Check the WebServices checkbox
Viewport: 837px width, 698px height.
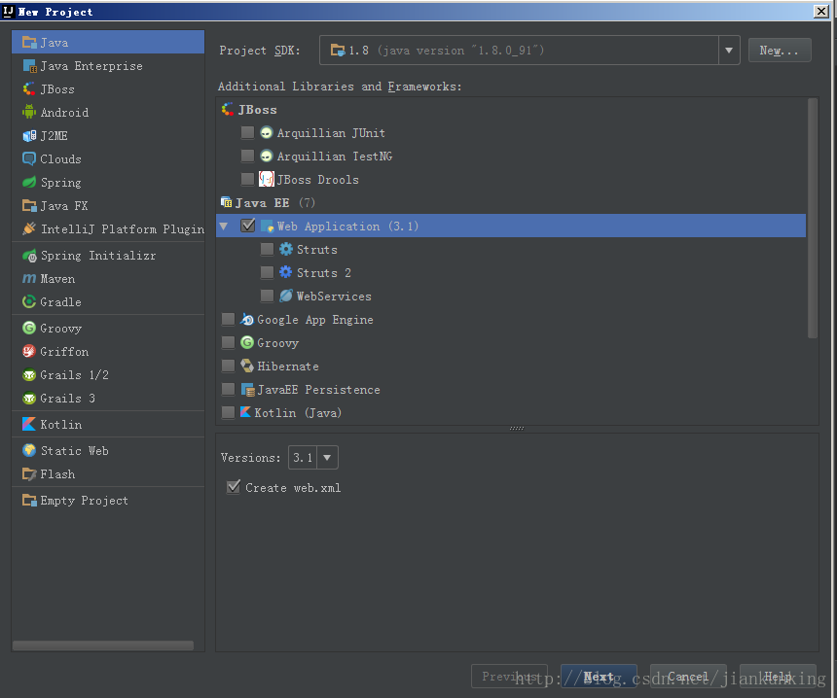[267, 296]
